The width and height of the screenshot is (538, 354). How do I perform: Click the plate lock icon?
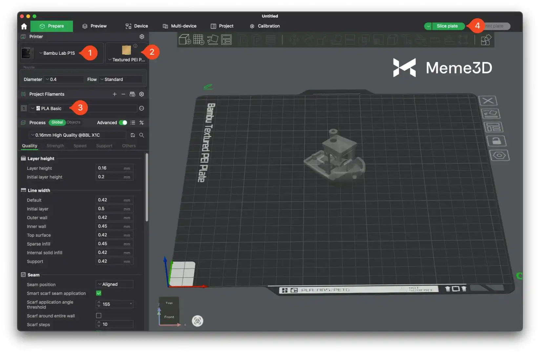click(x=496, y=141)
